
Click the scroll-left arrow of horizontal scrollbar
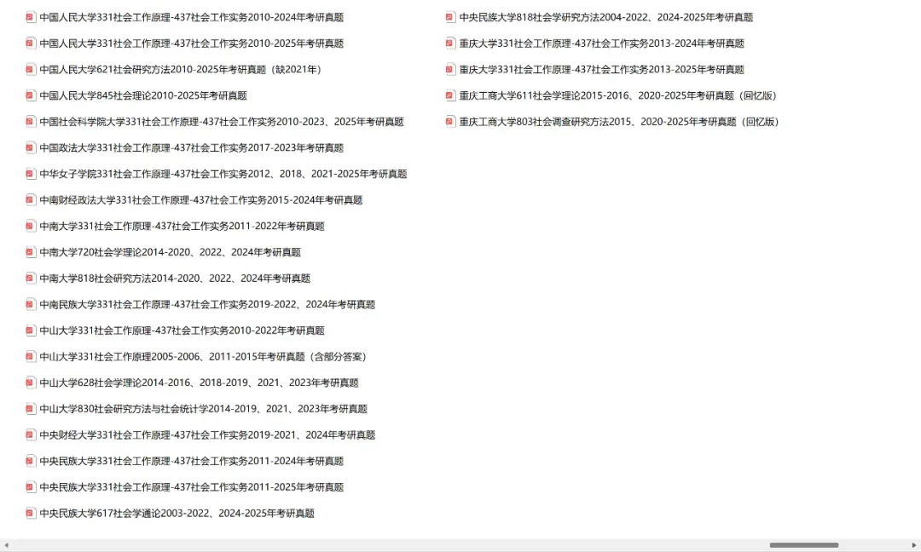click(x=6, y=545)
